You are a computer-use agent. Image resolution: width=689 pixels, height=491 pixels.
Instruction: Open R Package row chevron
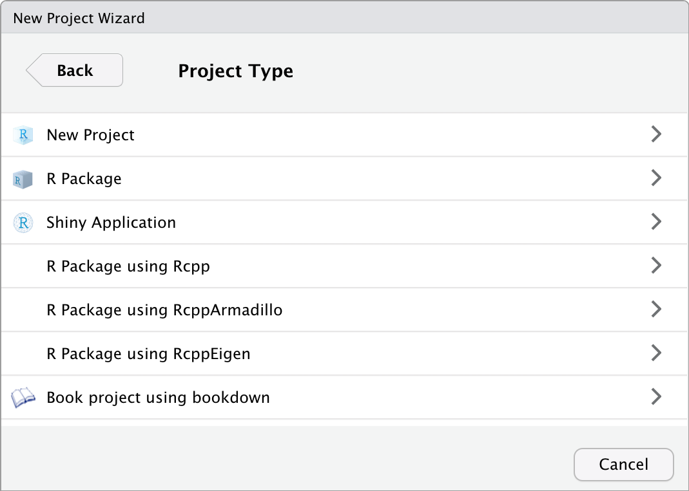pos(656,178)
